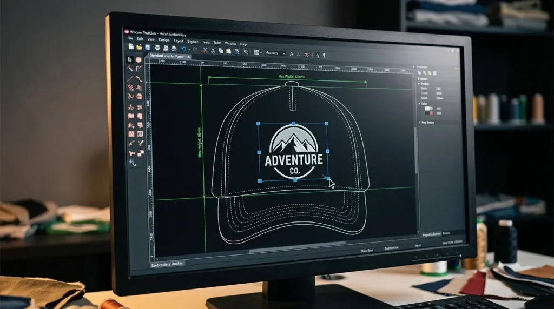554x309 pixels.
Task: Click the horizontal scrollbar under the canvas
Action: pos(297,247)
